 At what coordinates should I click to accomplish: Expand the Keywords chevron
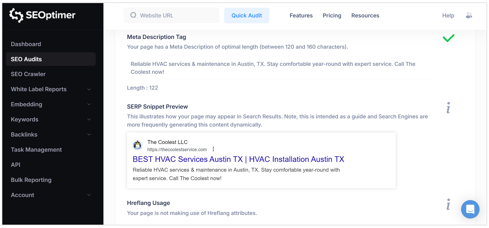[89, 119]
